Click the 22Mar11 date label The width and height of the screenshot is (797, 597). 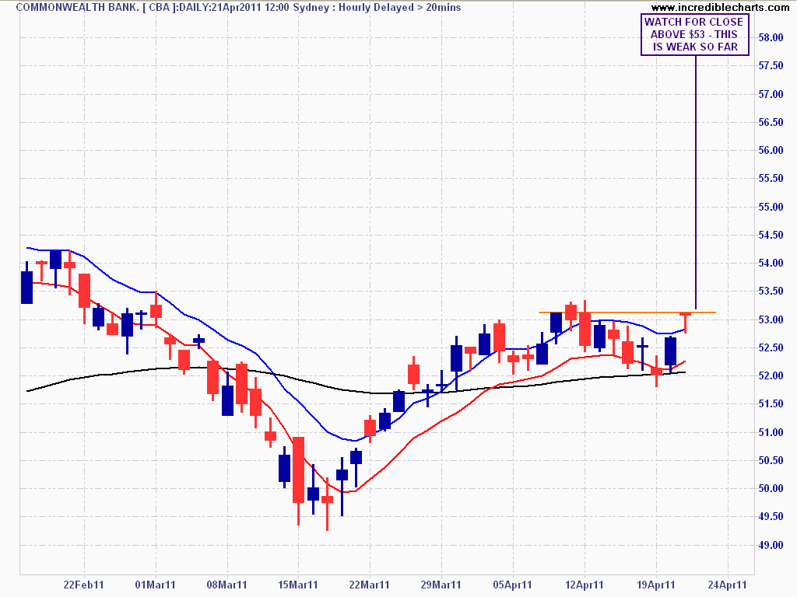pyautogui.click(x=370, y=585)
